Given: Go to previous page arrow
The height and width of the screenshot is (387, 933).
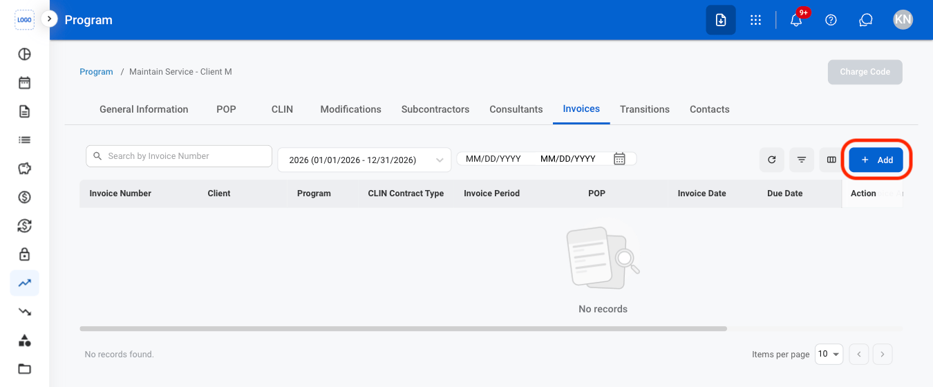Looking at the screenshot, I should (858, 355).
